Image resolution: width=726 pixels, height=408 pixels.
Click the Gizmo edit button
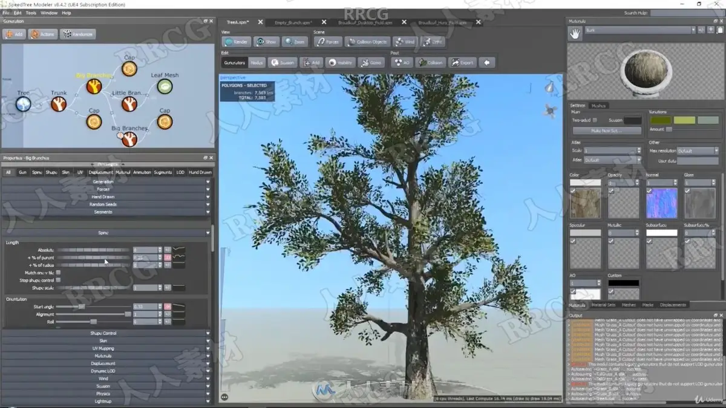click(371, 62)
